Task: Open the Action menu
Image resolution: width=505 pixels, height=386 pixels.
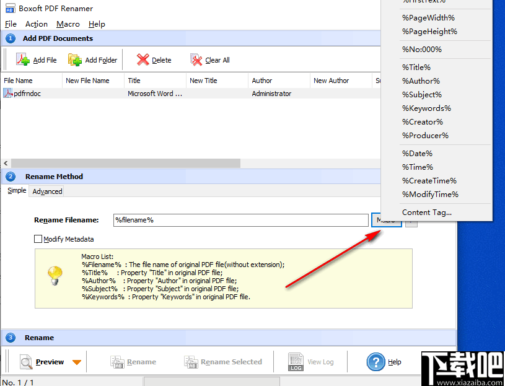Action: (x=36, y=24)
